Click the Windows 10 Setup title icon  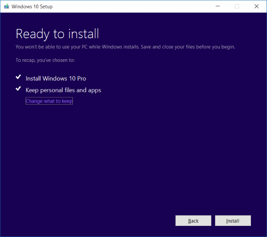coord(6,6)
